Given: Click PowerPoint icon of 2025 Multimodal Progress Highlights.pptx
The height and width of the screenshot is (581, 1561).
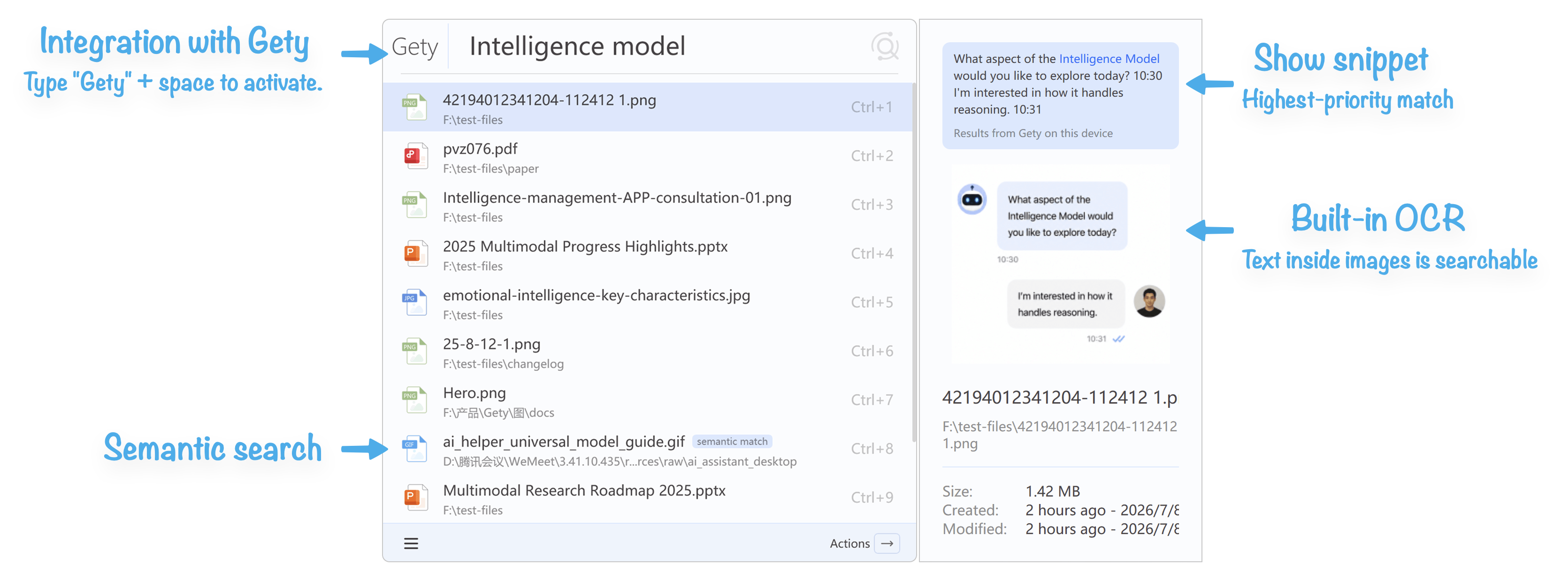Looking at the screenshot, I should pyautogui.click(x=416, y=254).
